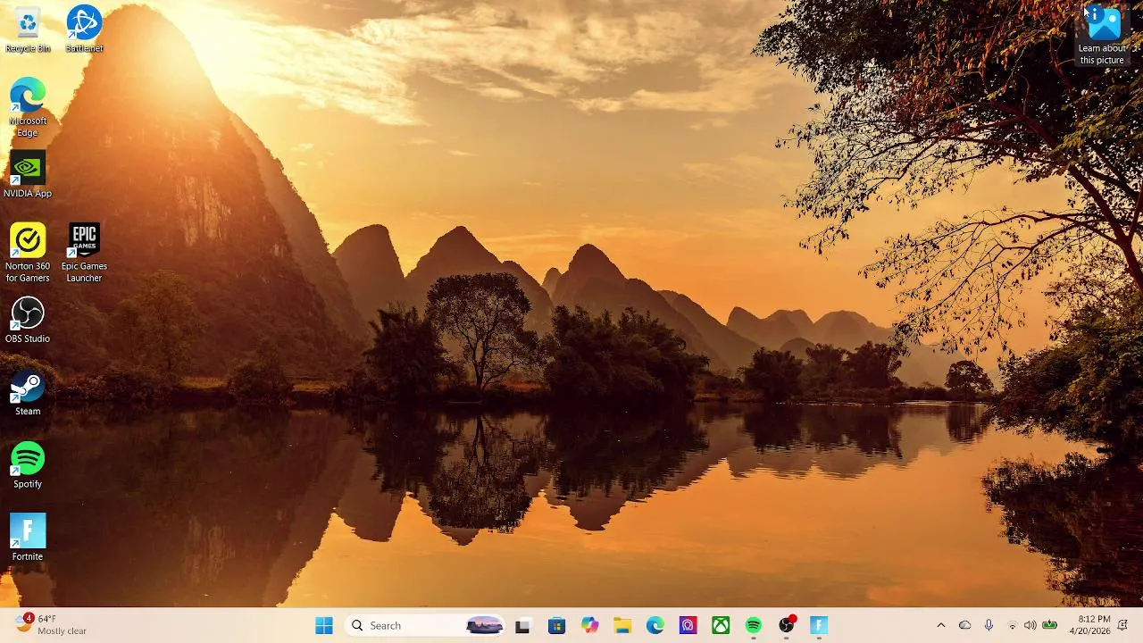This screenshot has height=643, width=1143.
Task: Open the notifications bell icon
Action: [1122, 626]
